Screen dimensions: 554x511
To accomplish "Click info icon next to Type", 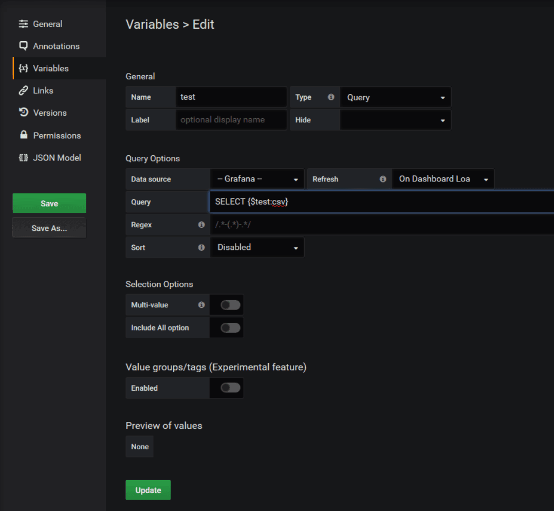I will [331, 97].
